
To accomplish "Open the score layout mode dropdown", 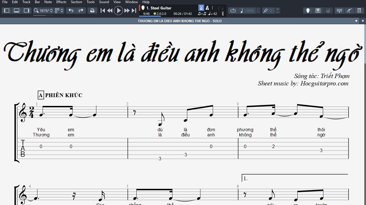I will coord(59,11).
